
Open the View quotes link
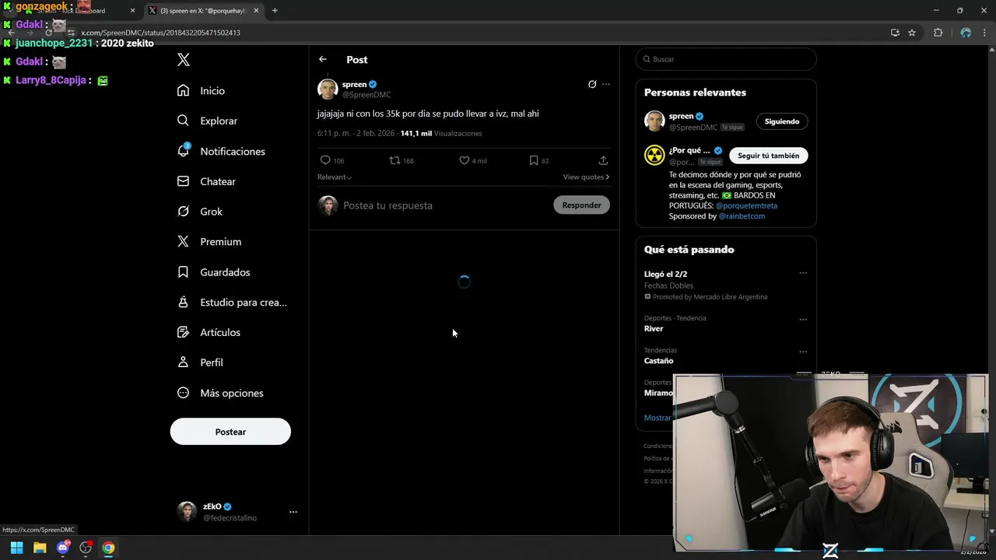(x=586, y=177)
